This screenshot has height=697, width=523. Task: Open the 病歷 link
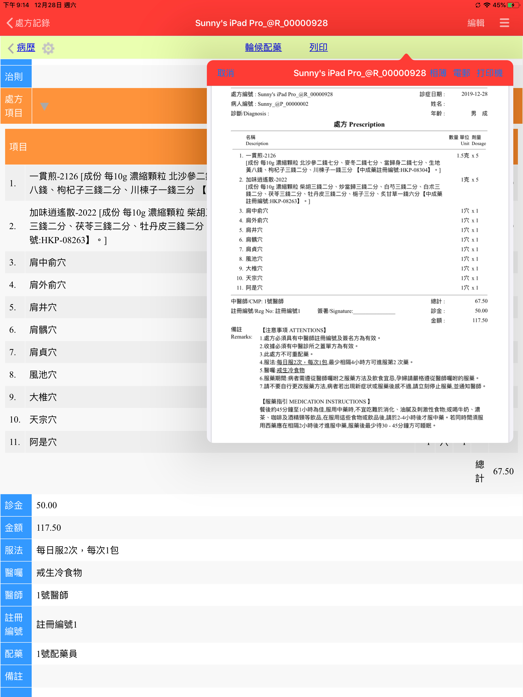click(26, 47)
